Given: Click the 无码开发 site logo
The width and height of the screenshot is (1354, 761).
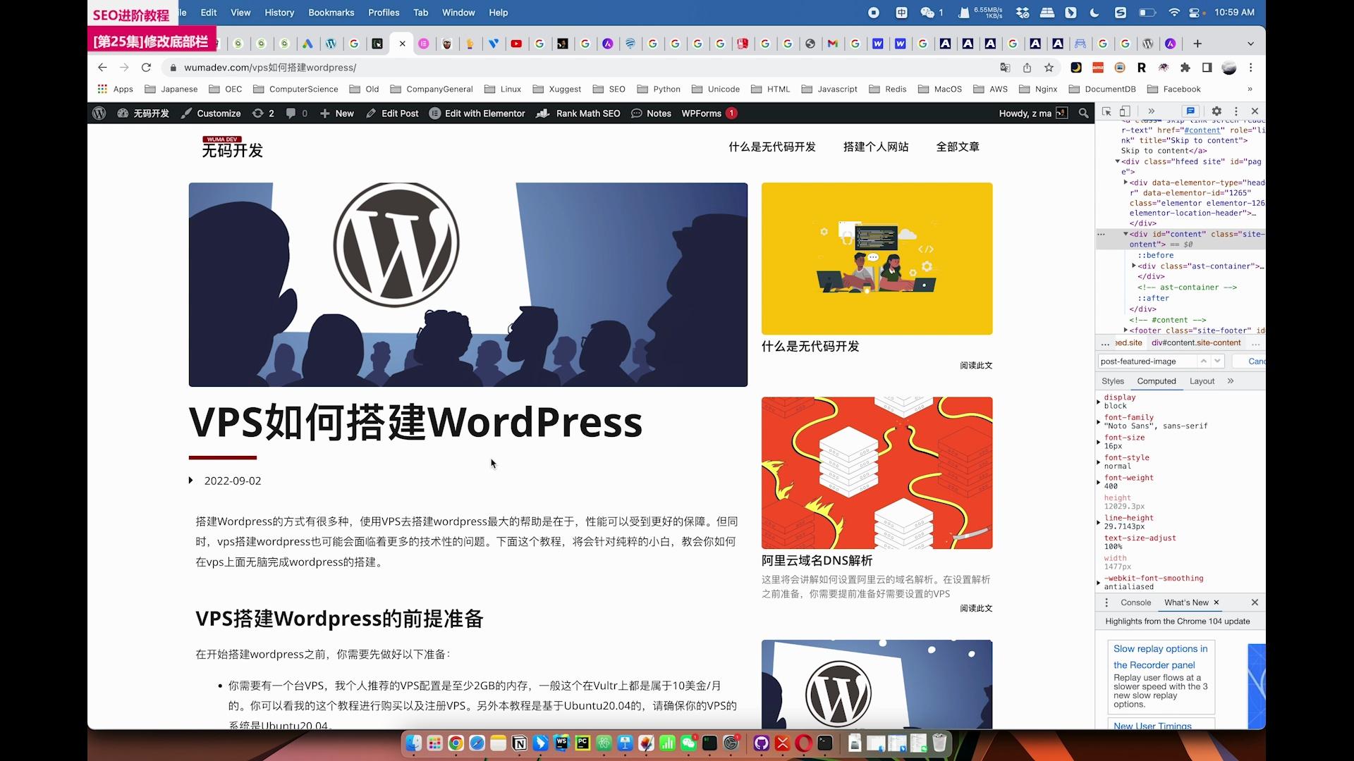Looking at the screenshot, I should (x=232, y=147).
